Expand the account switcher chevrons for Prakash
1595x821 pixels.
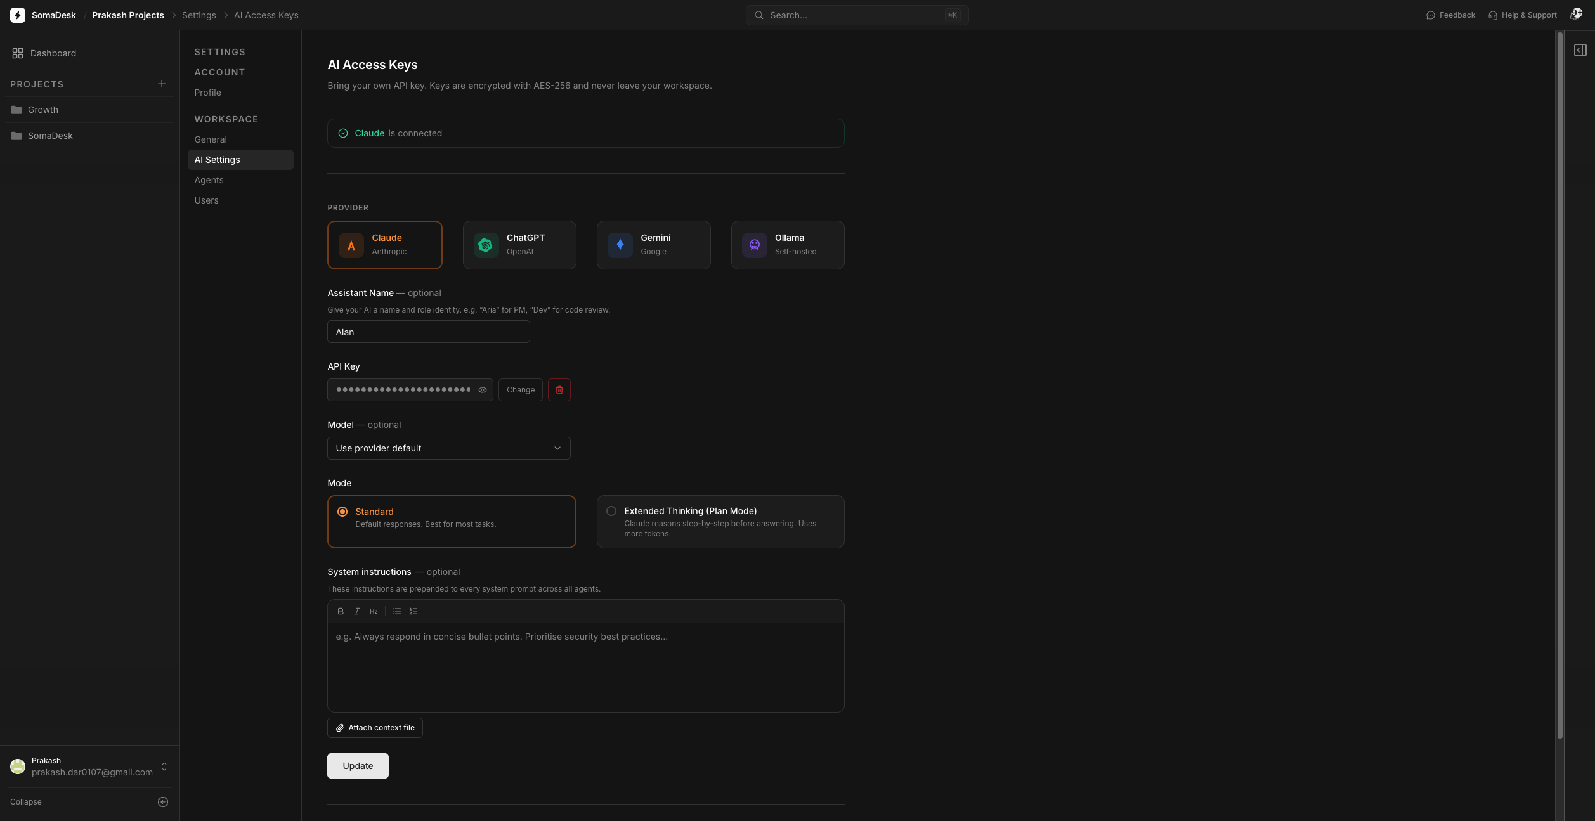tap(164, 766)
